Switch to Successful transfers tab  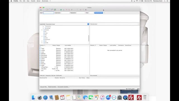(63, 87)
